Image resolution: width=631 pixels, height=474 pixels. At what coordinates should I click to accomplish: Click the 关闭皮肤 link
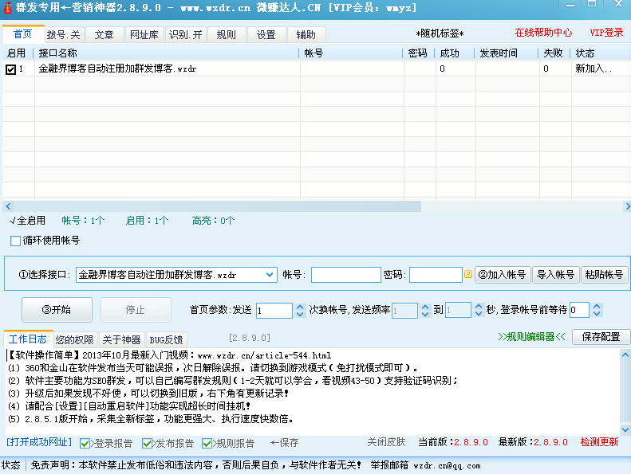[386, 442]
